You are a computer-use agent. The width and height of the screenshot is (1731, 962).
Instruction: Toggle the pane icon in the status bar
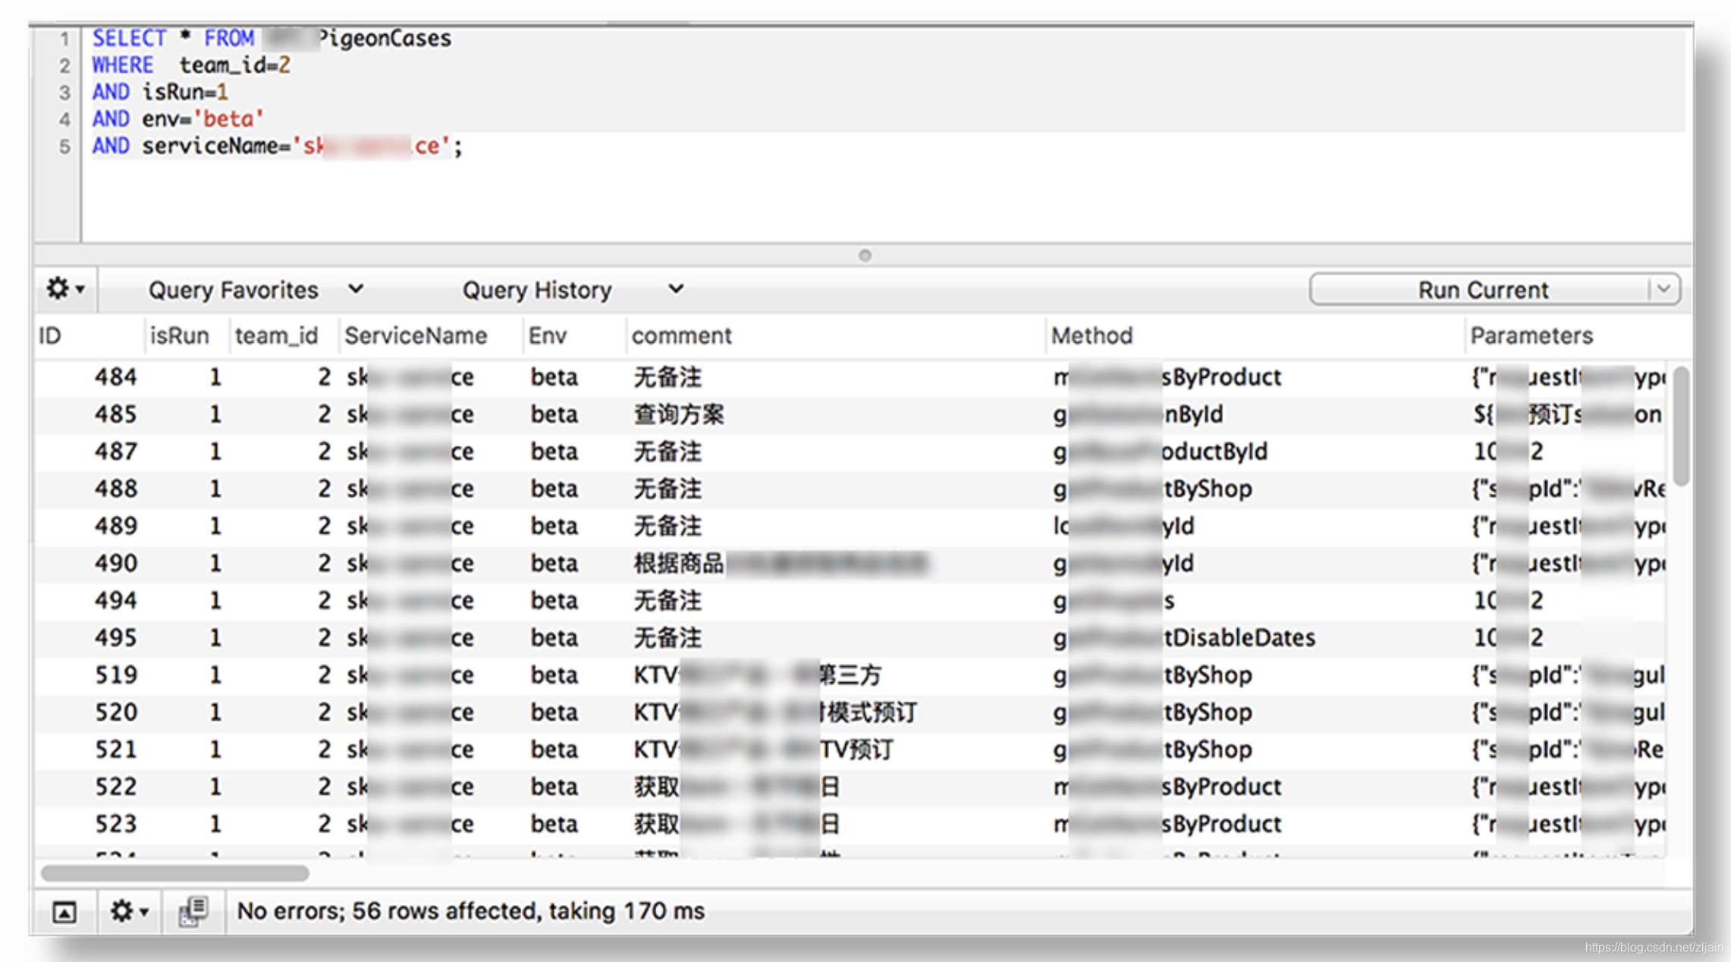(x=64, y=911)
